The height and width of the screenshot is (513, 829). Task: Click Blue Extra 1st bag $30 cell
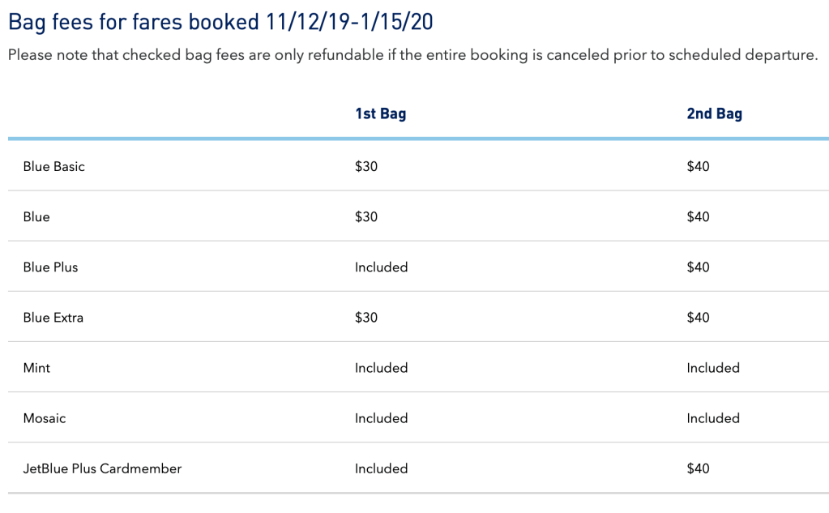pyautogui.click(x=366, y=318)
